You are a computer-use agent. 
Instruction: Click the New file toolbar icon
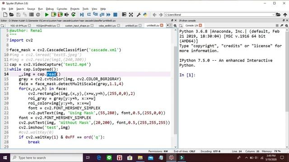click(x=5, y=14)
